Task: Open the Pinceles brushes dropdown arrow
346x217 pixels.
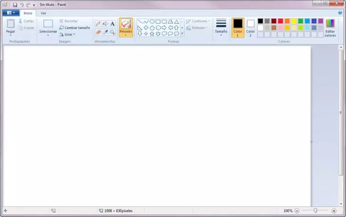Action: click(126, 35)
